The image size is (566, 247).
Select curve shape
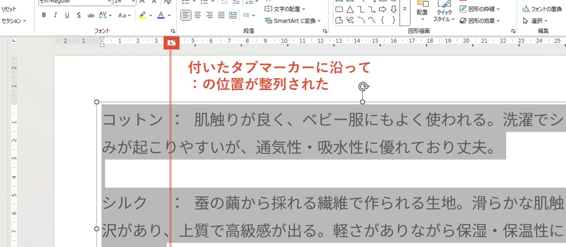pyautogui.click(x=372, y=20)
